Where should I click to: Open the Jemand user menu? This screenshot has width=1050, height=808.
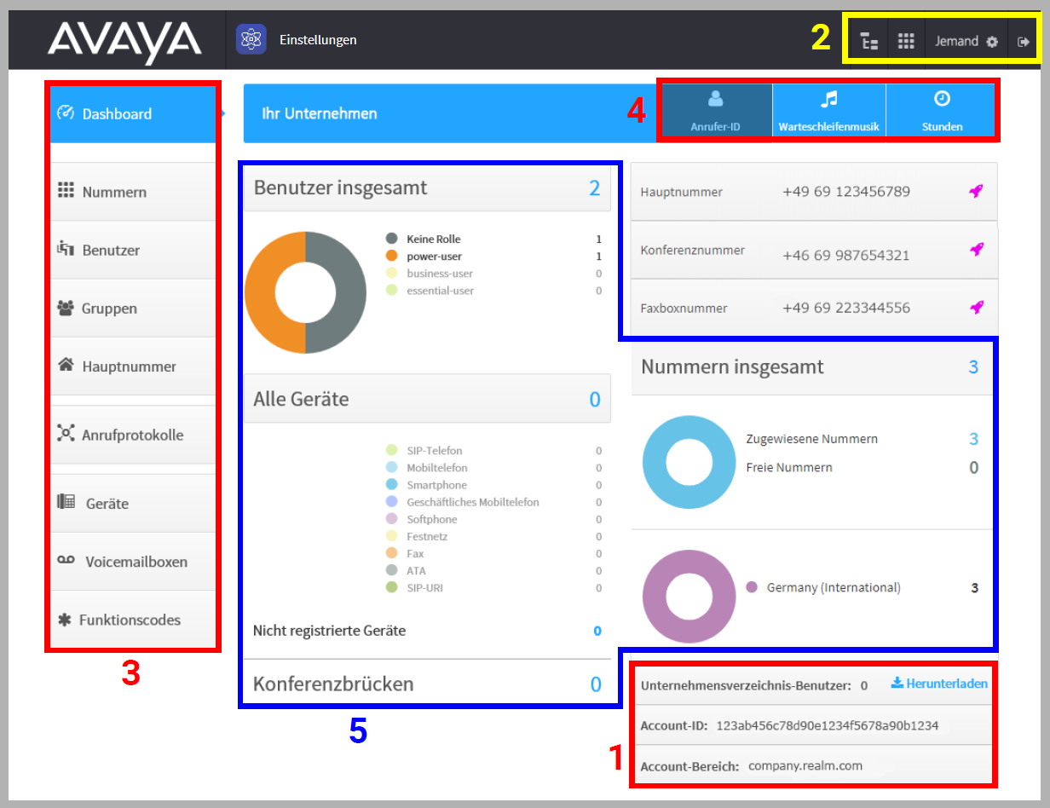click(x=966, y=41)
